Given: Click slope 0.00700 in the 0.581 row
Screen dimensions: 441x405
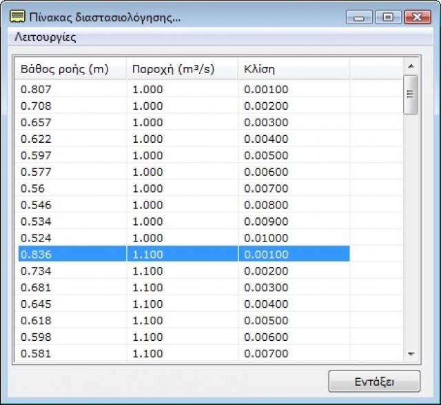Looking at the screenshot, I should (265, 354).
